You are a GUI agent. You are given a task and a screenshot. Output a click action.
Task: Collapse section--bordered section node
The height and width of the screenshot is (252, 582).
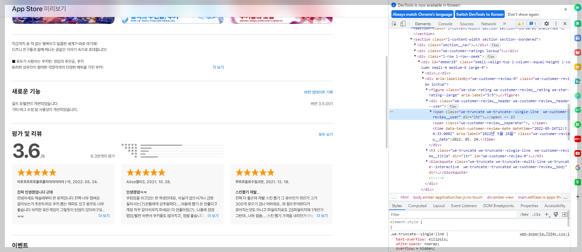[411, 39]
